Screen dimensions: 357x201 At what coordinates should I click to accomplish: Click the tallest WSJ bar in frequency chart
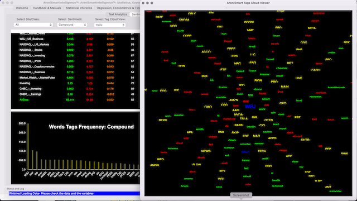click(28, 146)
